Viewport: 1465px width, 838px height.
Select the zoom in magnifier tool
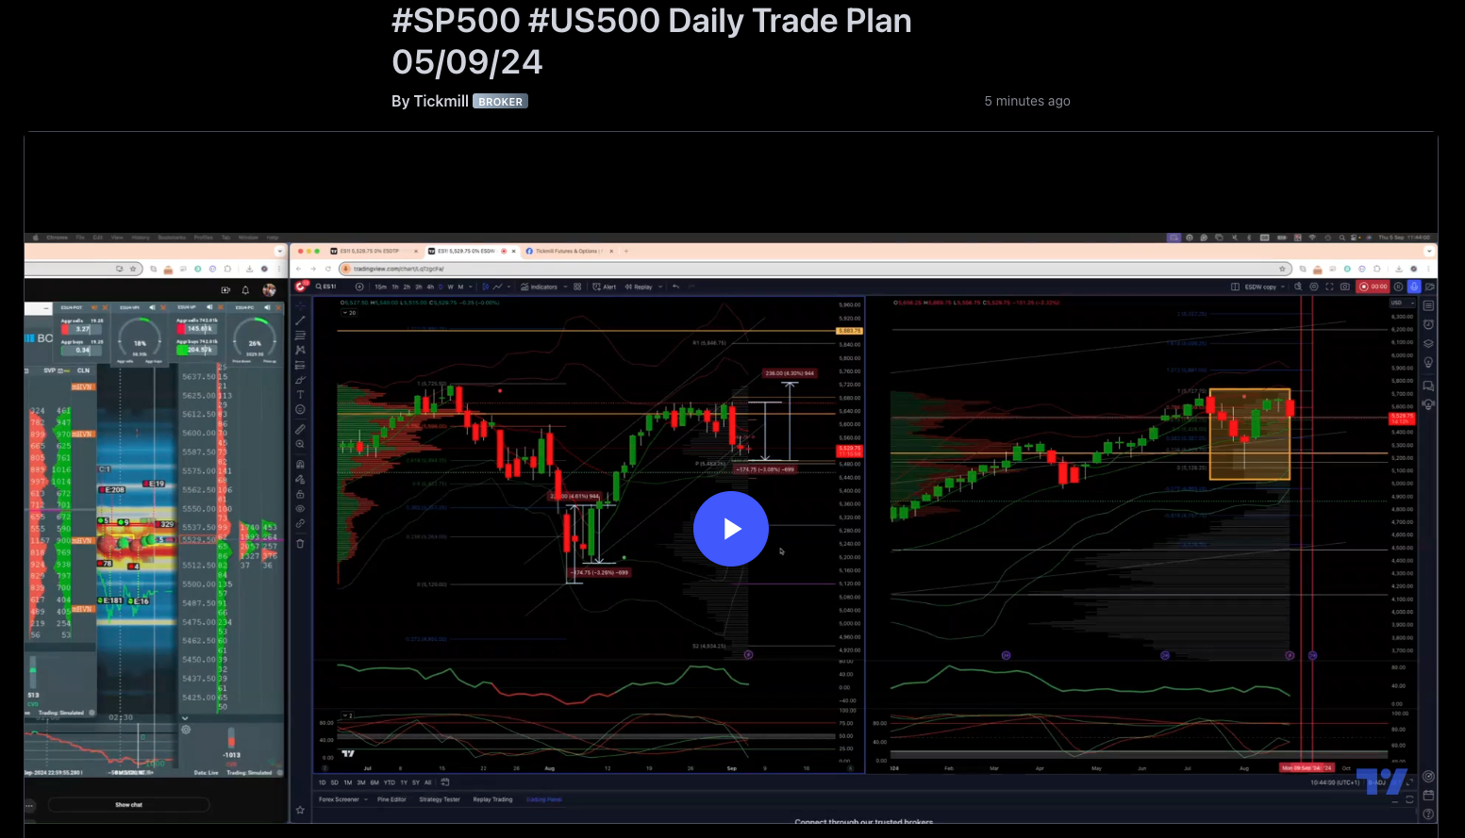(300, 444)
